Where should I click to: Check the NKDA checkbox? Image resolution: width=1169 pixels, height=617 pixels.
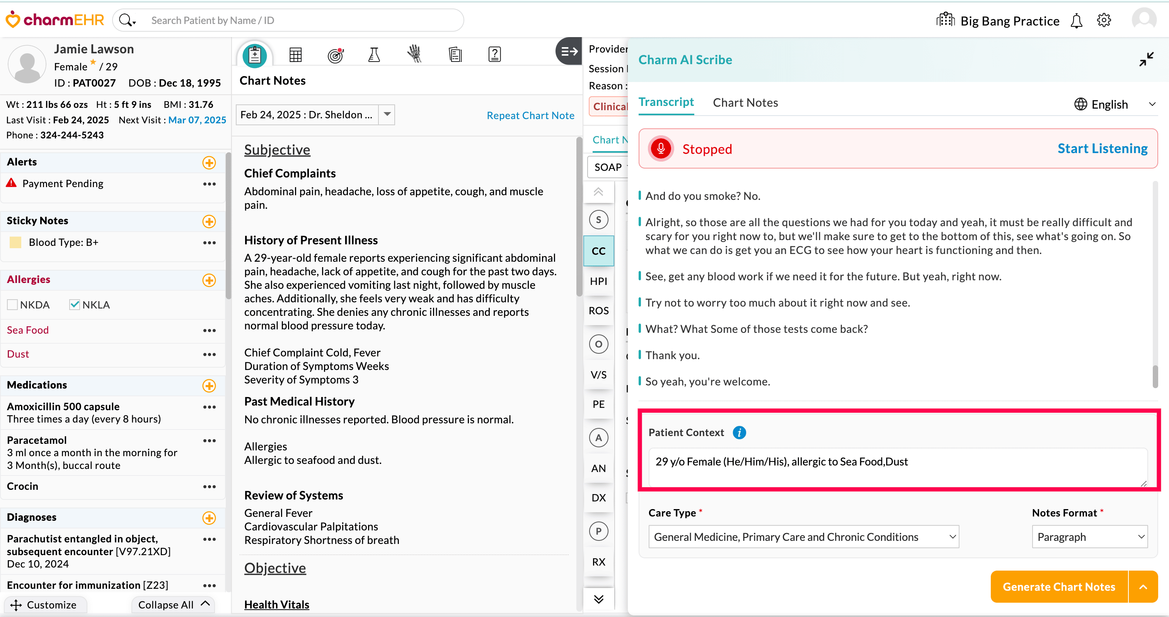(x=13, y=305)
